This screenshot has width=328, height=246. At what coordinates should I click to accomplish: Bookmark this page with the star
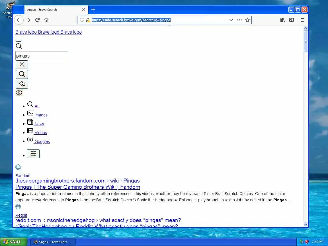[x=247, y=20]
